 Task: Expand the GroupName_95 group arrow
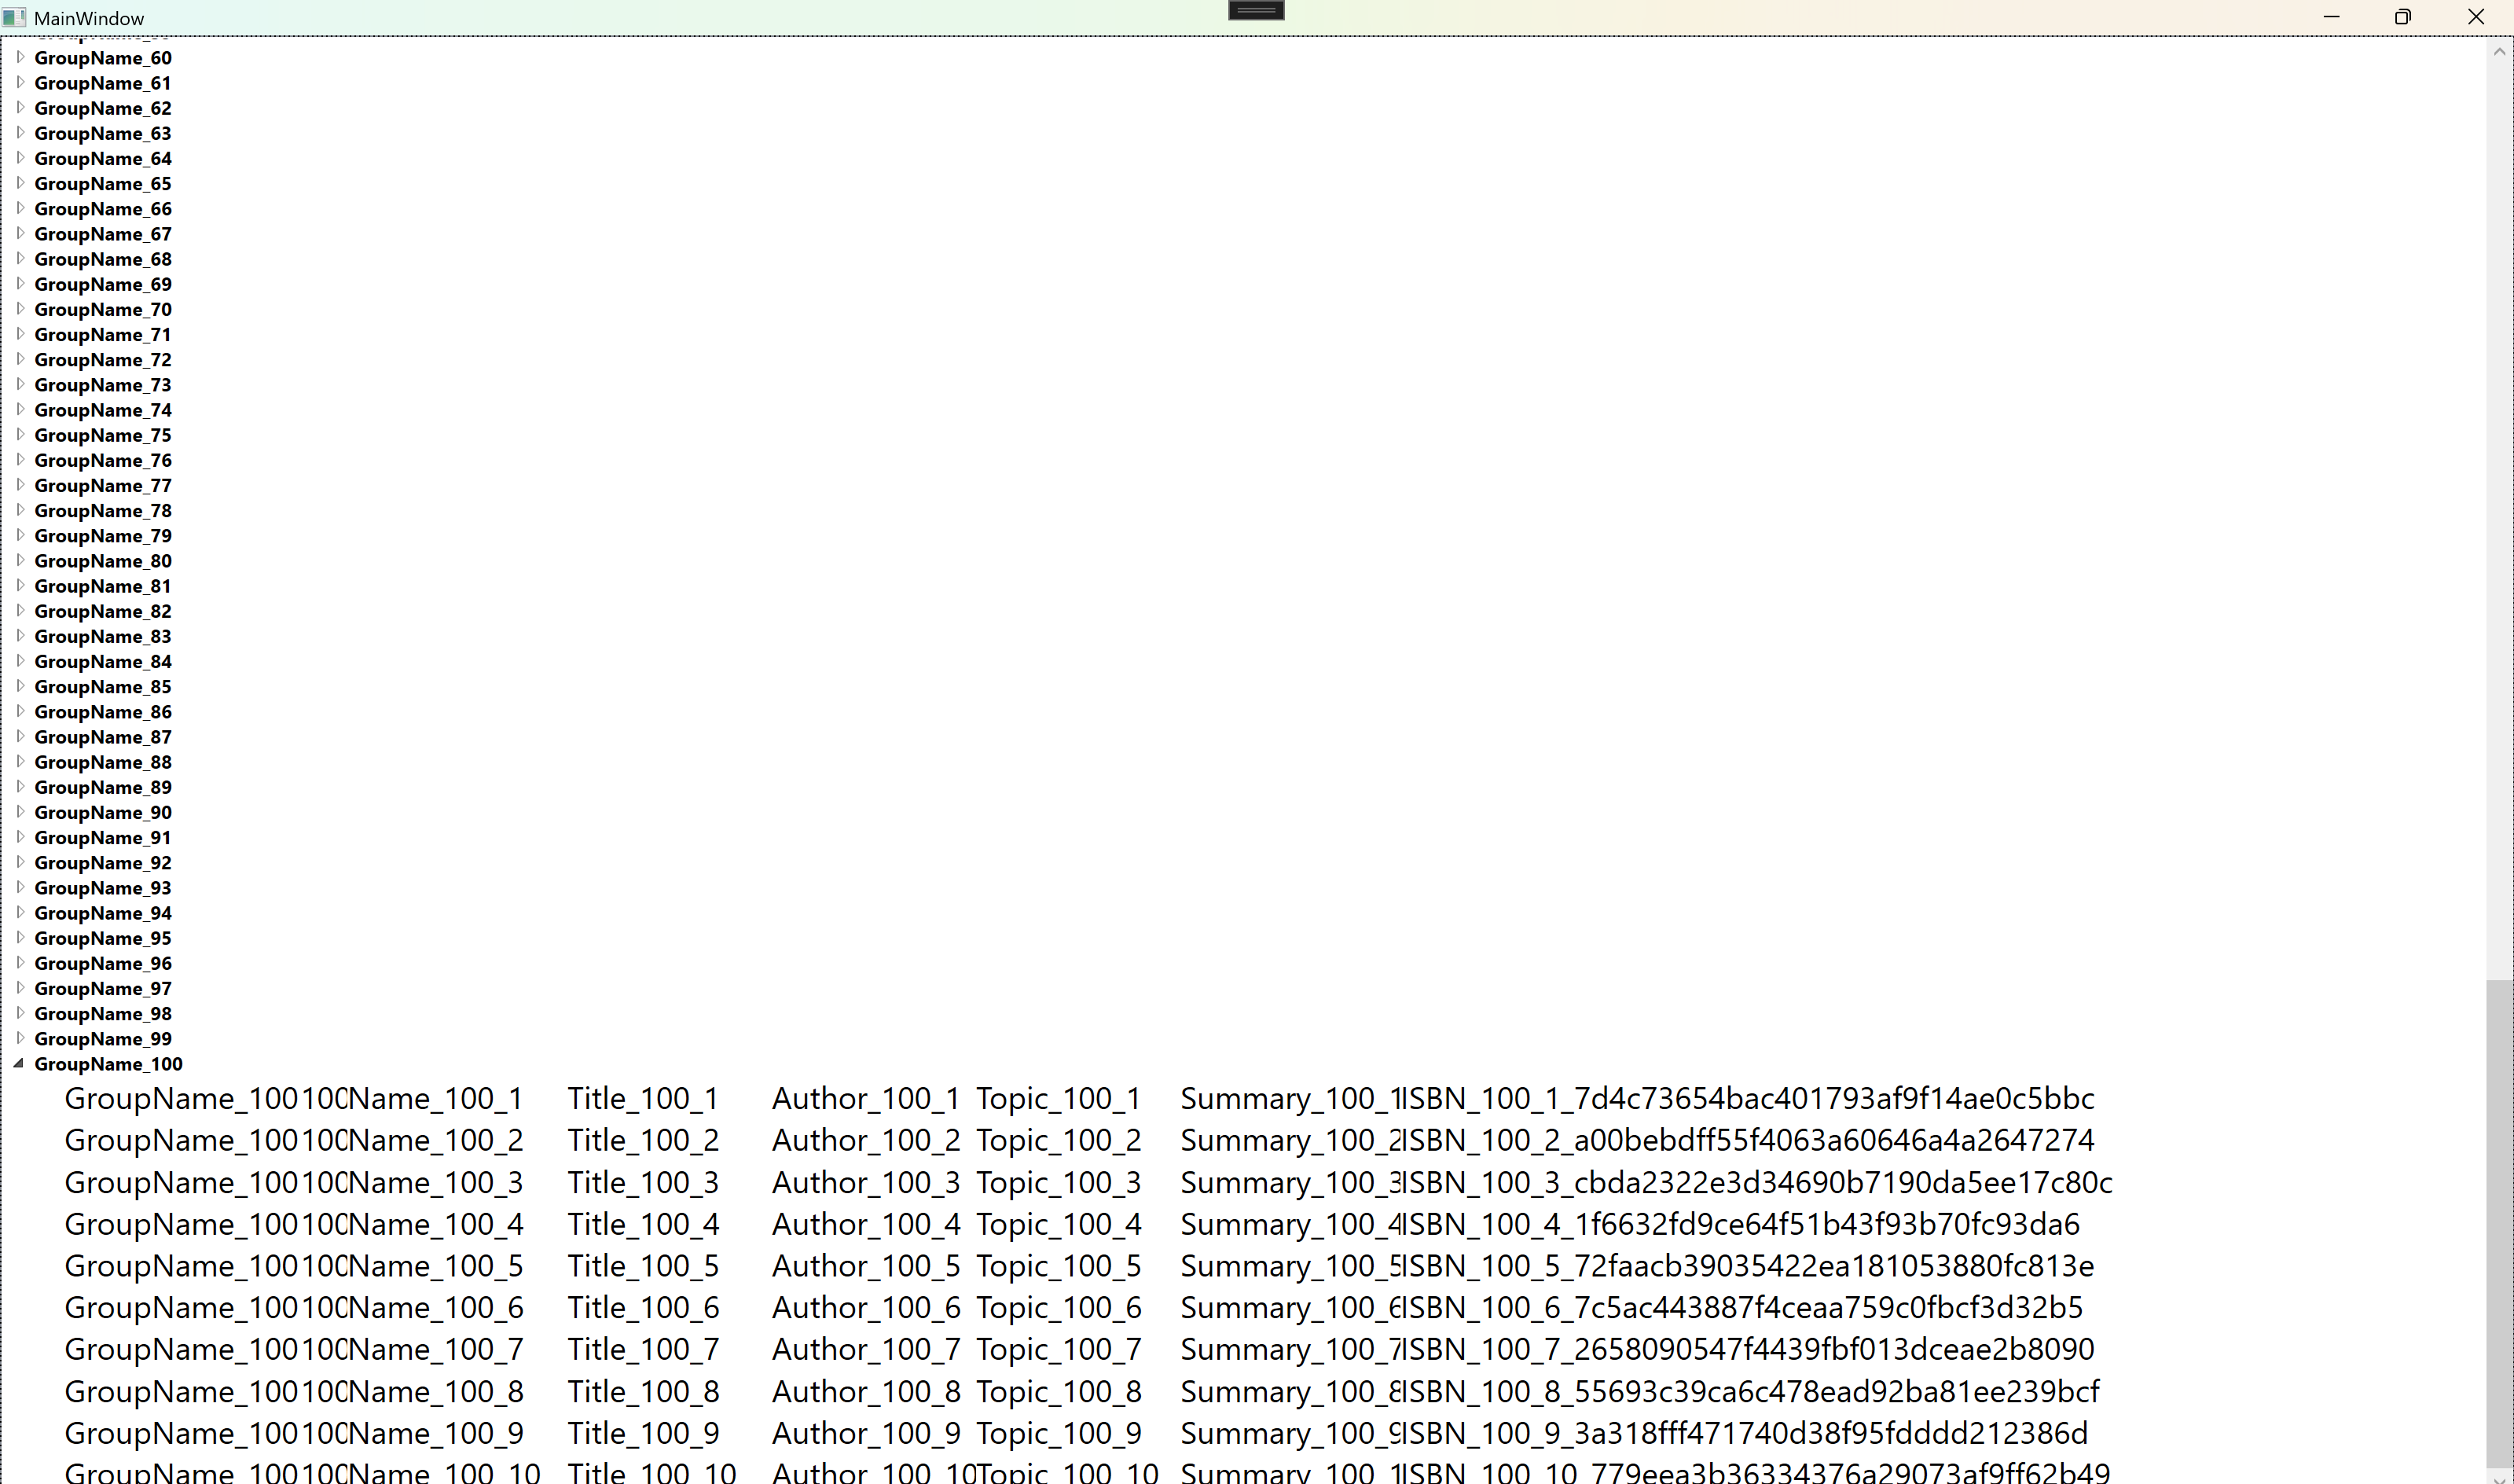pyautogui.click(x=20, y=937)
